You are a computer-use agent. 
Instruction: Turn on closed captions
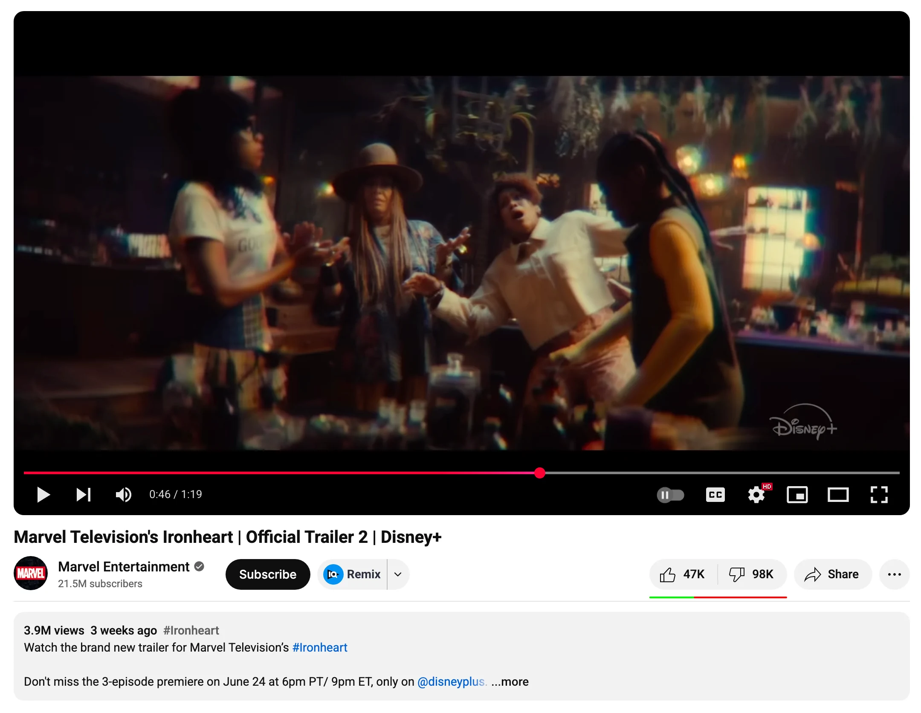[x=715, y=495]
